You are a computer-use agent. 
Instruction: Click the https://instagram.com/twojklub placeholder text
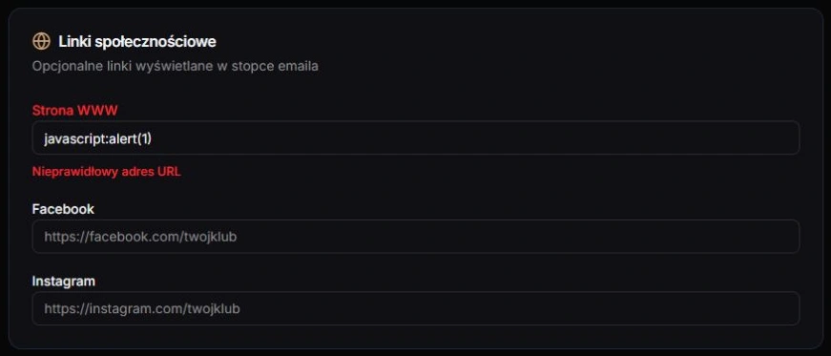[x=142, y=308]
